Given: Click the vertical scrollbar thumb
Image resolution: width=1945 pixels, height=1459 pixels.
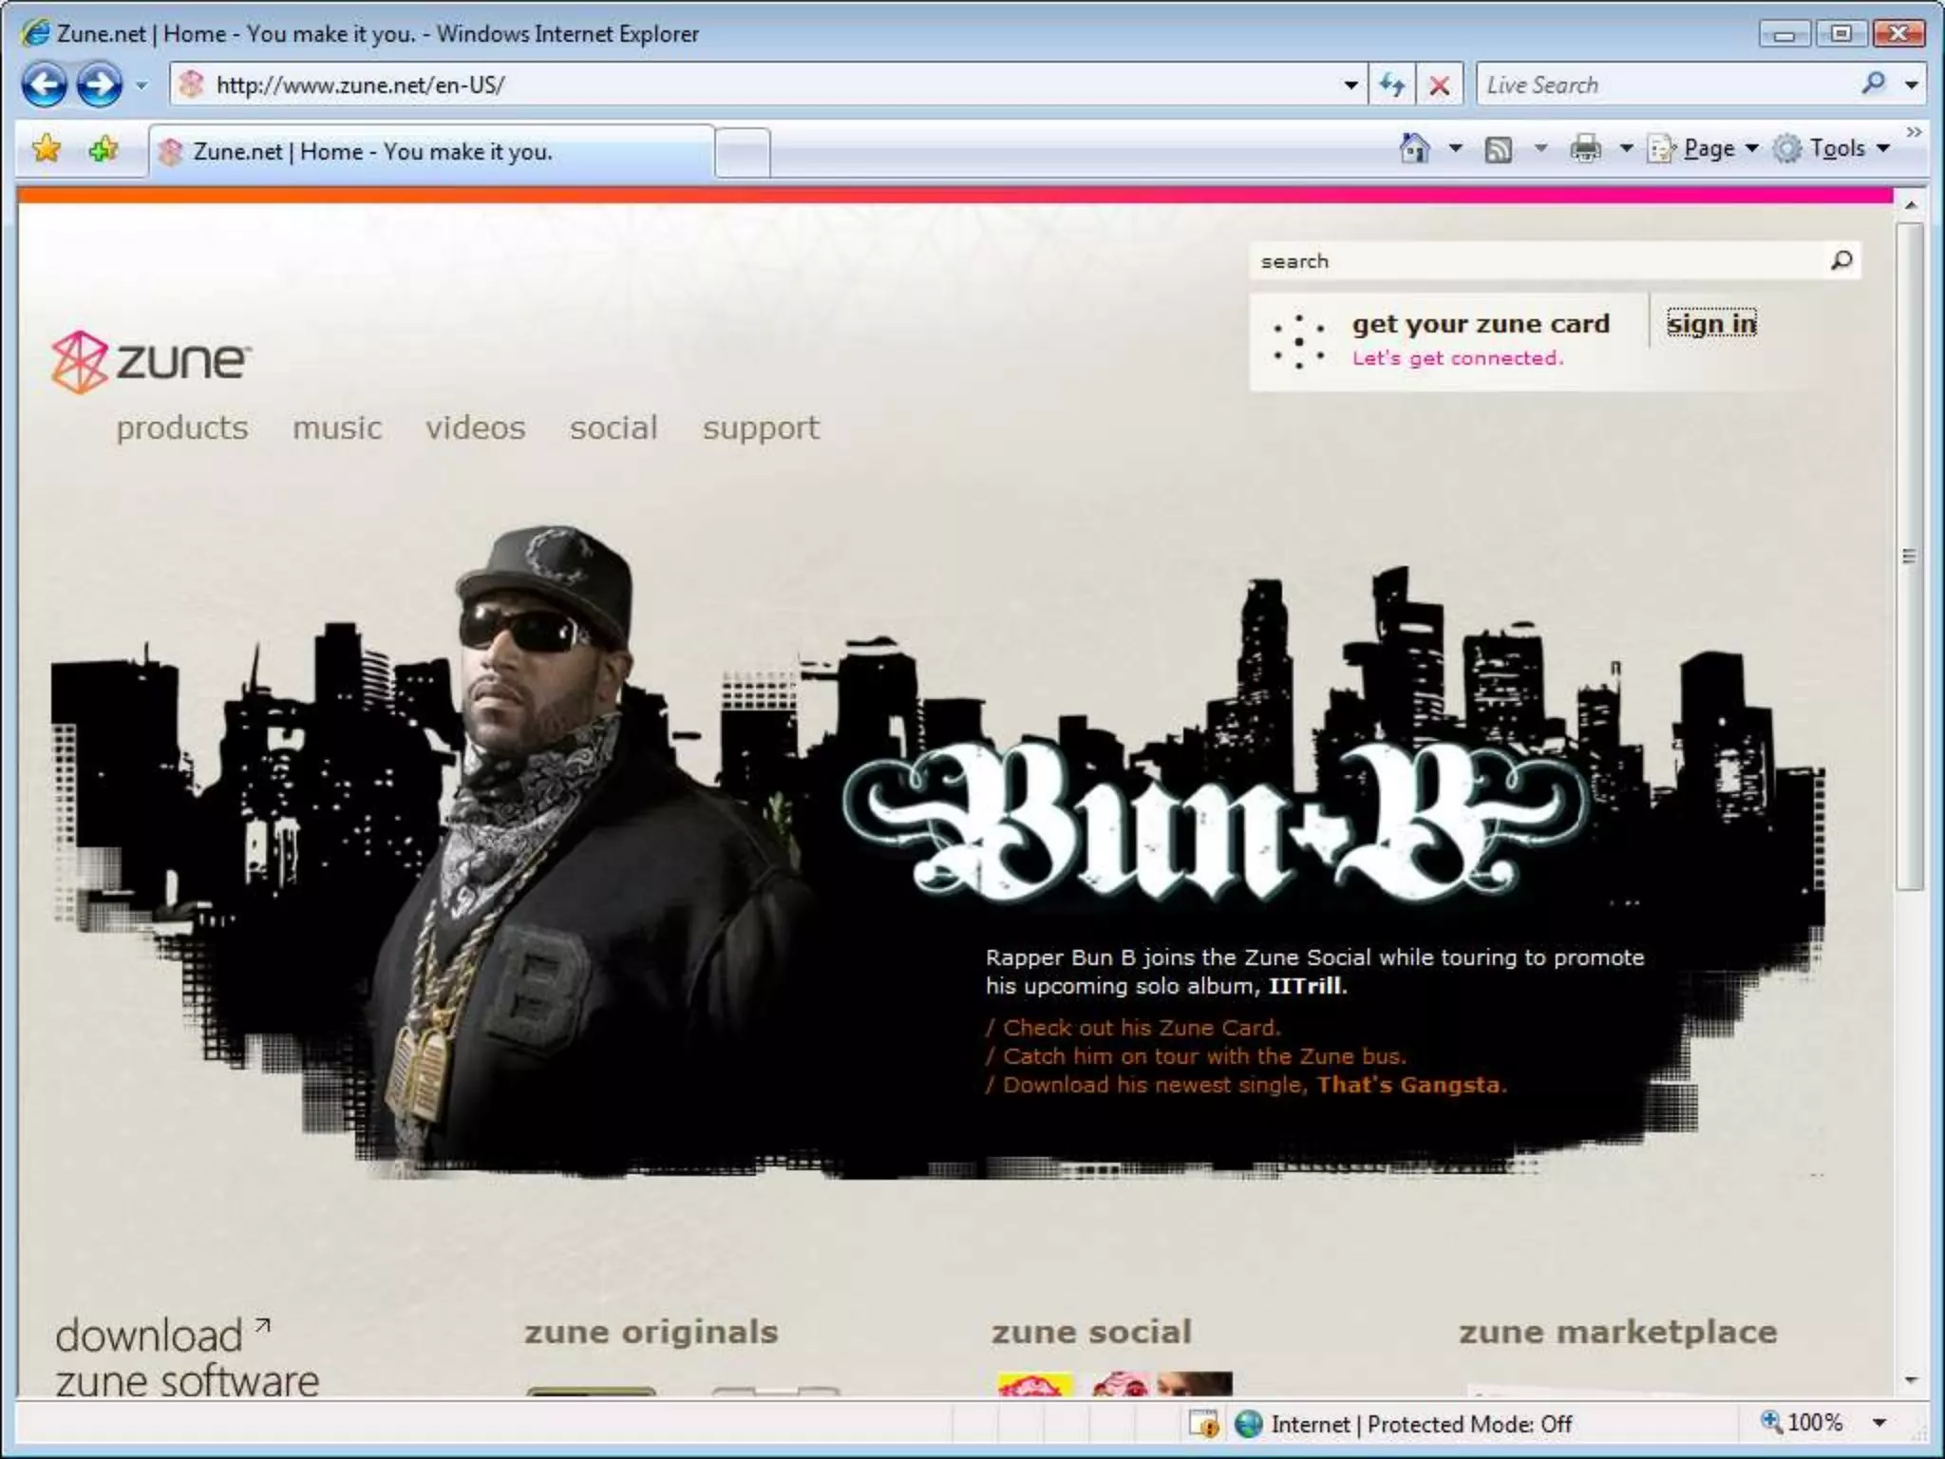Looking at the screenshot, I should [1910, 556].
